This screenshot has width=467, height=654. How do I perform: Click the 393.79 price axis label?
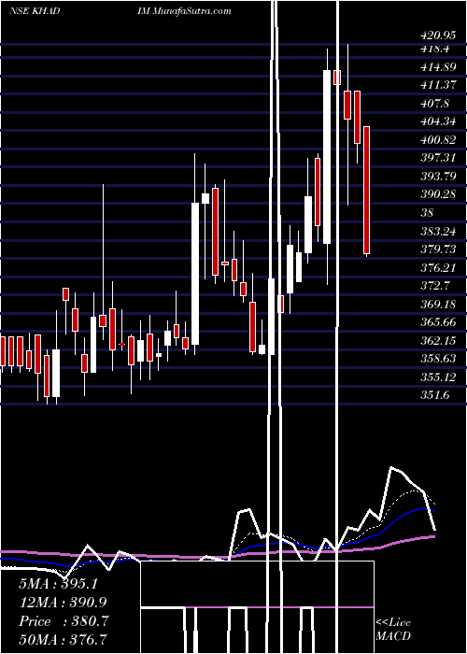(x=437, y=176)
